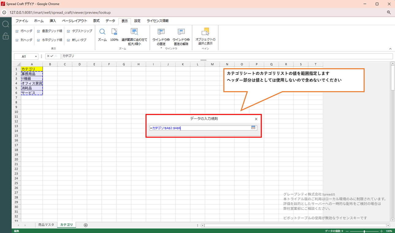Click the lock icon in left sidebar
This screenshot has height=233, width=395.
click(6, 36)
